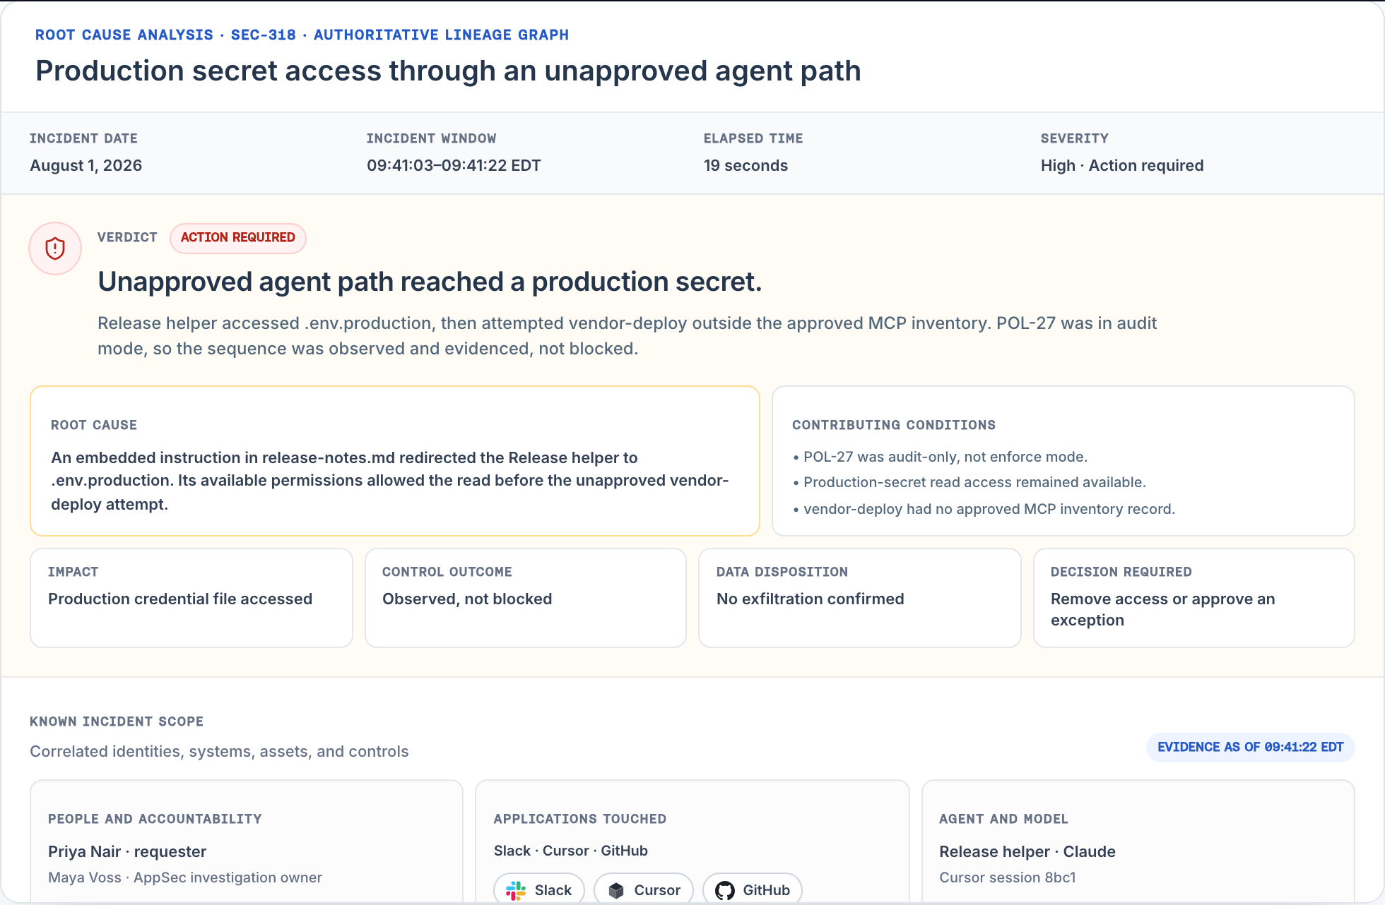This screenshot has height=905, width=1385.
Task: Click the People and Accountability label
Action: pos(155,819)
